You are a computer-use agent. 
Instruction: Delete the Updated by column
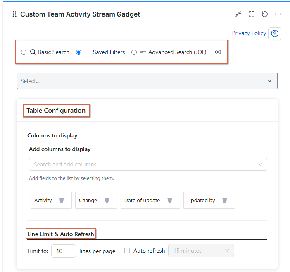coord(225,200)
